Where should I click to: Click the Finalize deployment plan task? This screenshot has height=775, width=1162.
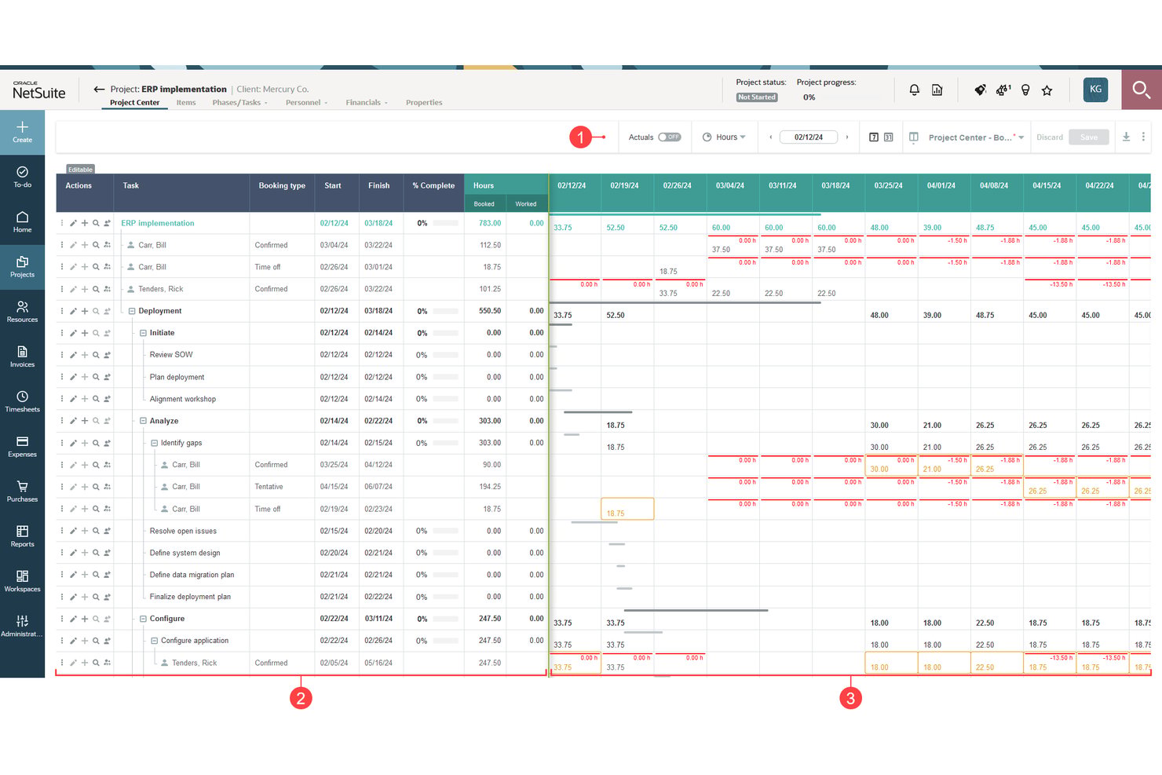pyautogui.click(x=190, y=597)
